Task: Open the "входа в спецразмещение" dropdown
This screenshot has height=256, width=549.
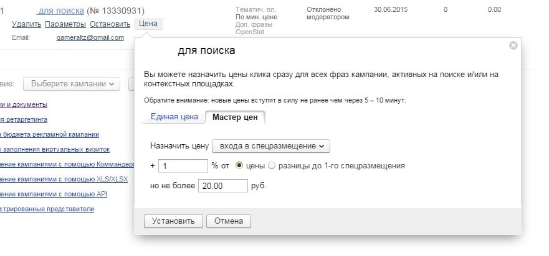Action: (x=271, y=146)
